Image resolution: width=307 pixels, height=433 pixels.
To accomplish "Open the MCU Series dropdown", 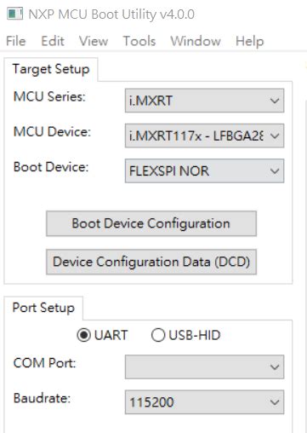I will 204,101.
